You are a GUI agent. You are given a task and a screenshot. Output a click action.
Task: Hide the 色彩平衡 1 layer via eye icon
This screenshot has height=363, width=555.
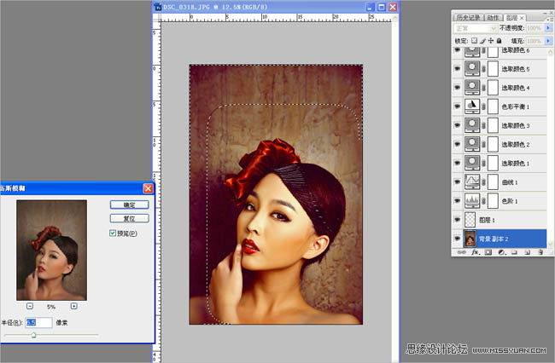point(458,107)
